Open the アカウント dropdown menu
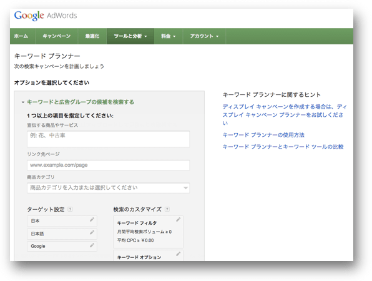372x281 pixels. (204, 36)
